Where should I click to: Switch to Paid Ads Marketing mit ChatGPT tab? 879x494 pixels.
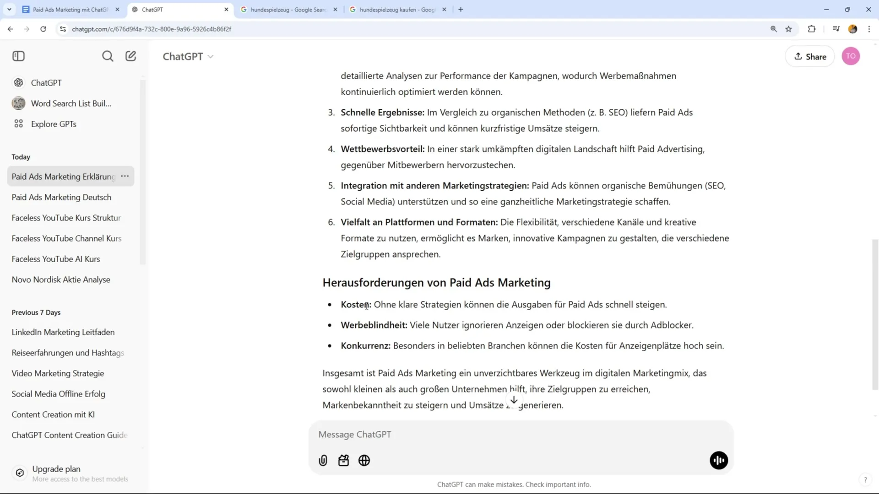[x=71, y=9]
